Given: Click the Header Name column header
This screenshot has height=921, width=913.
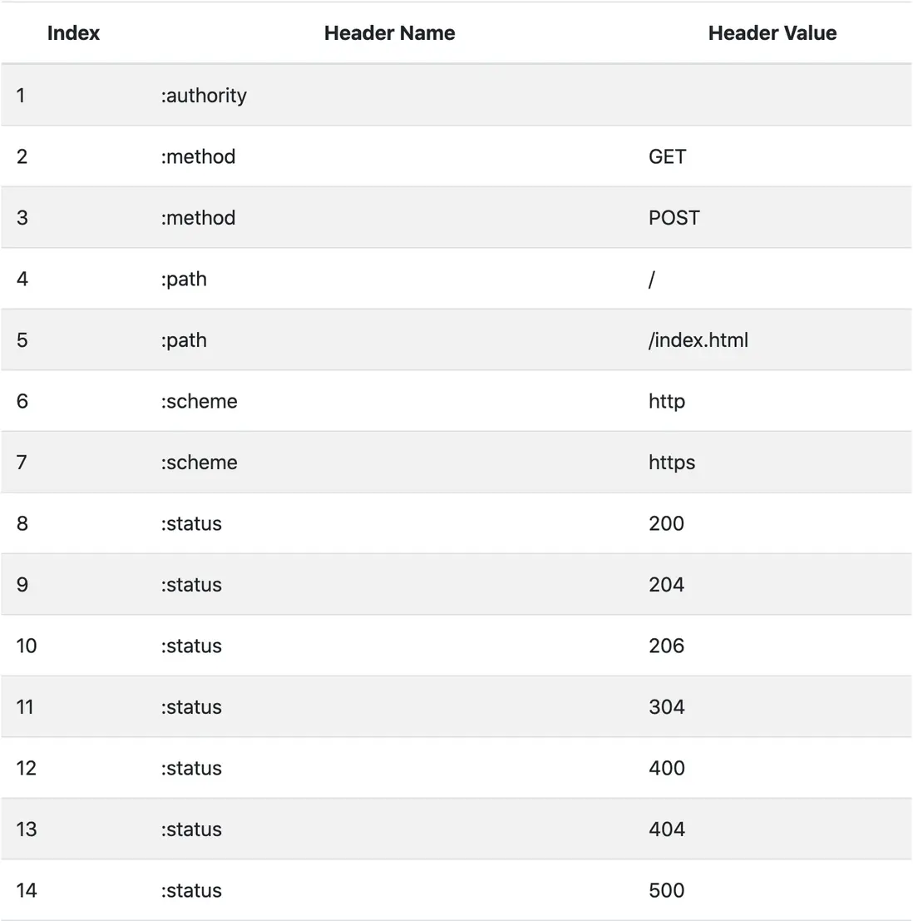Looking at the screenshot, I should click(389, 33).
